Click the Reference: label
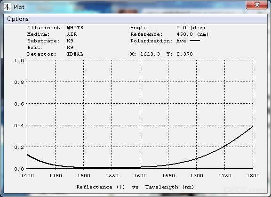Image resolution: width=271 pixels, height=197 pixels. click(146, 34)
